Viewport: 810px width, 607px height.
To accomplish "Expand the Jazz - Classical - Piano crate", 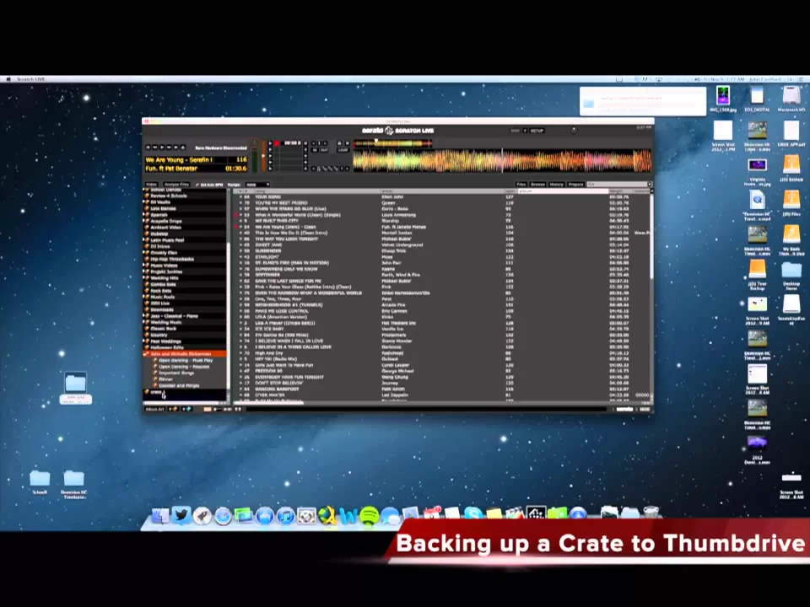I will coord(144,316).
